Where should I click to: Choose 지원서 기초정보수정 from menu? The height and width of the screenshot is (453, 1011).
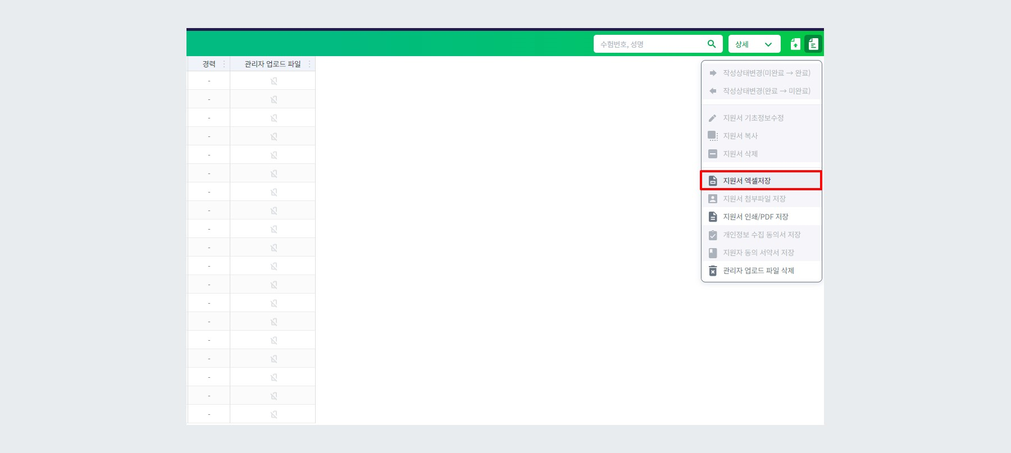[761, 118]
